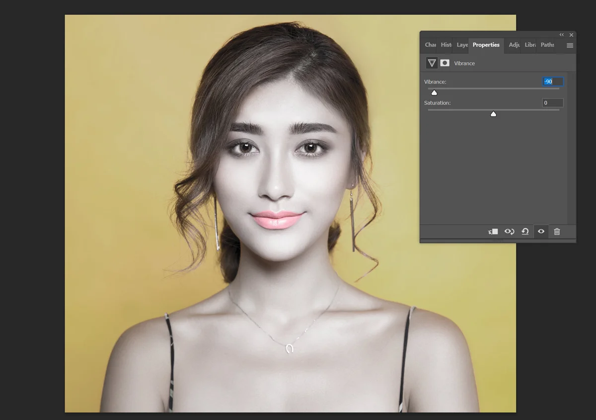Image resolution: width=596 pixels, height=420 pixels.
Task: Reset to adjustment defaults
Action: tap(525, 232)
